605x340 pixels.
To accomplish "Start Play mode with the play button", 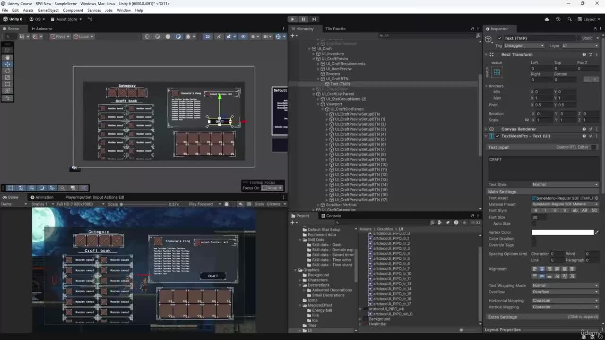I will (293, 19).
